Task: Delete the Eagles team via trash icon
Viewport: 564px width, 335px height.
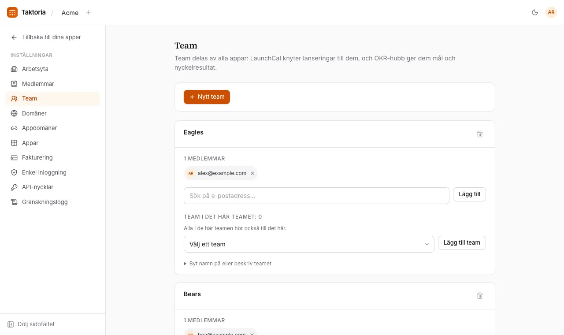Action: [x=480, y=134]
